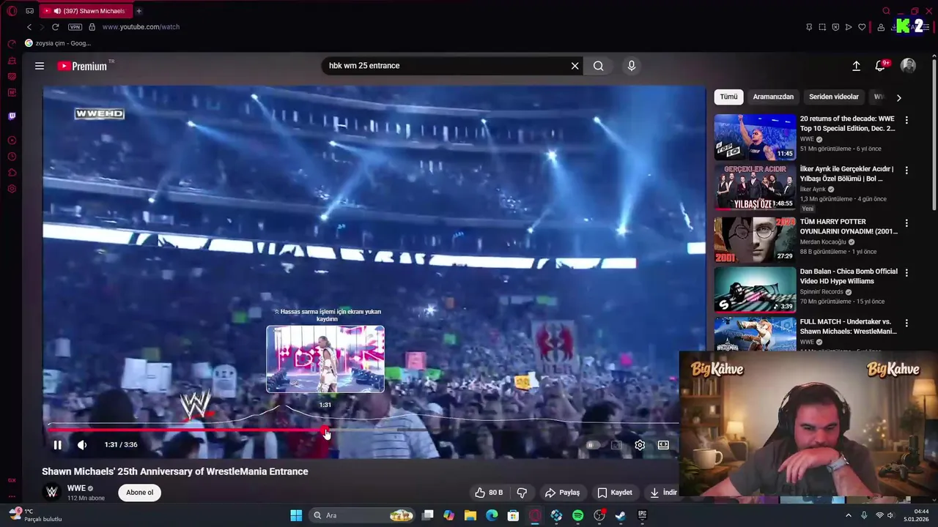Open options for 'İlker Ayrık ile Gerçekler Acıdır' video

[x=906, y=171]
